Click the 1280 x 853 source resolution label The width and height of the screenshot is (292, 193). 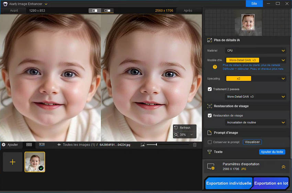click(37, 11)
